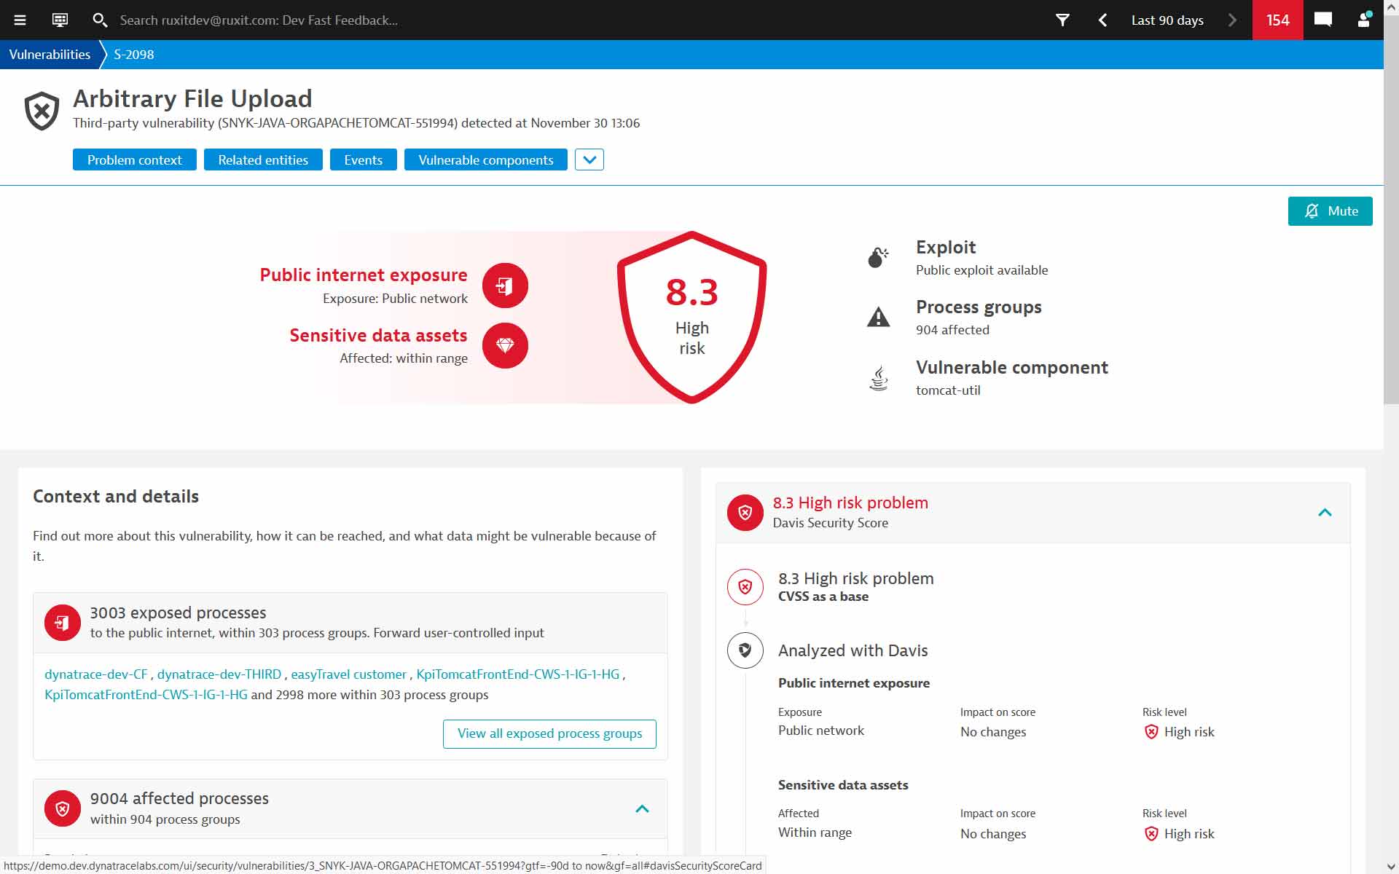
Task: Open the second-line KpiTomcatFrontEnd-CWS-1-IG-1-HG link
Action: [x=146, y=695]
